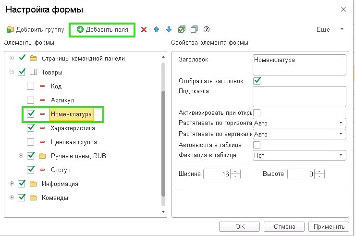Collapse the Товары tree node
This screenshot has height=236, width=355.
click(x=12, y=72)
